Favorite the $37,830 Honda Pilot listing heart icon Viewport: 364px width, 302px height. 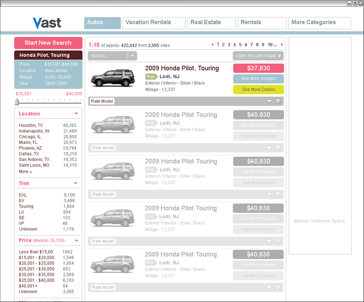269,101
